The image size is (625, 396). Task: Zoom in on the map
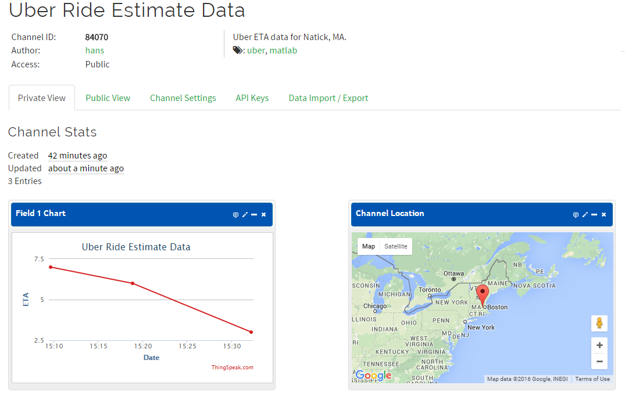[x=599, y=345]
